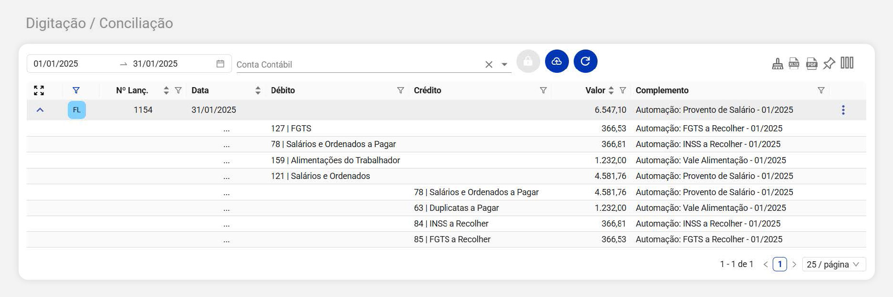Clear the Conta Contábil field

[489, 65]
